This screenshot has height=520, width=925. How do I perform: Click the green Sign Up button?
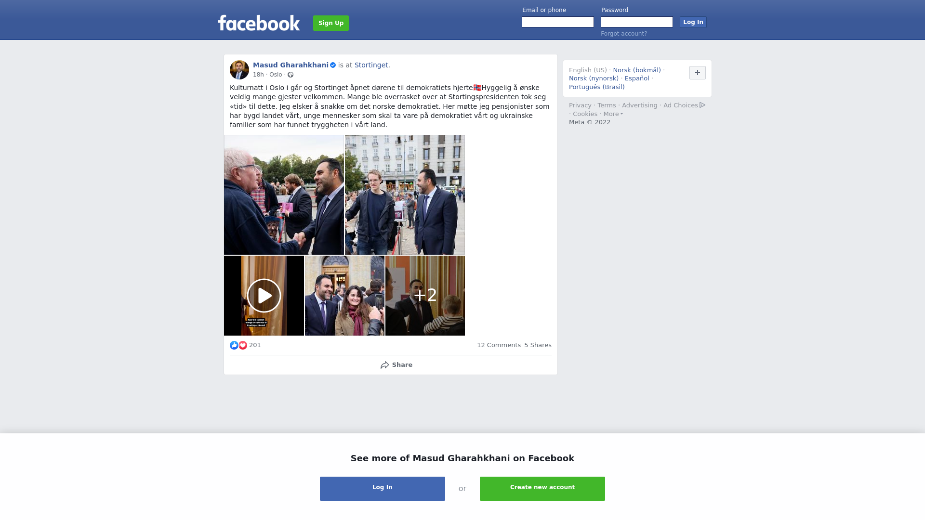point(331,23)
